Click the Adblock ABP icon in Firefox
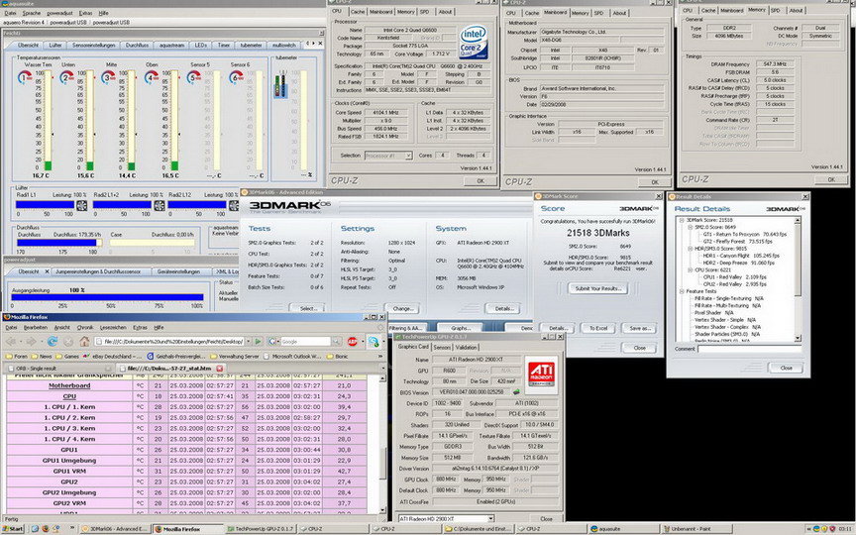The image size is (856, 535). 353,341
